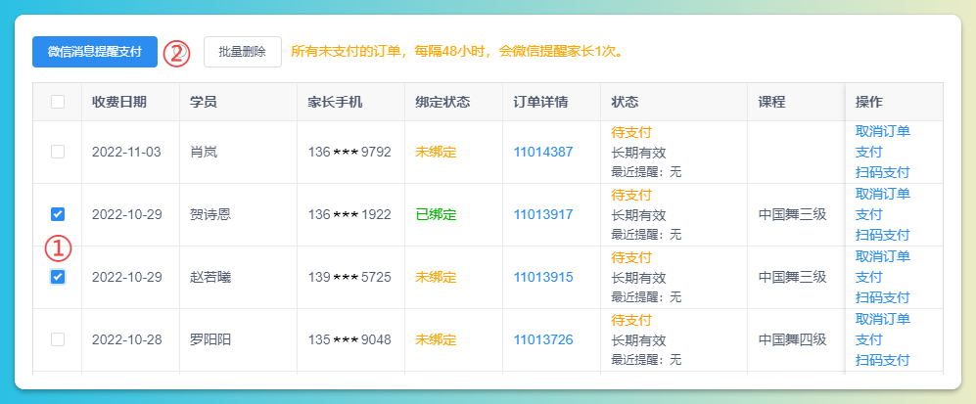Click 长期有效 in 贺诗恩's row
Viewport: 976px width, 404px height.
(x=638, y=215)
